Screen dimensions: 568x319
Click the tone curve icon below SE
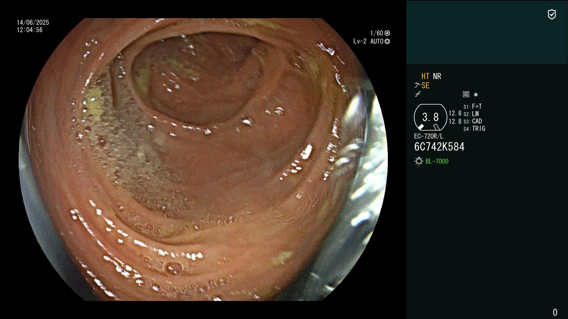[418, 94]
